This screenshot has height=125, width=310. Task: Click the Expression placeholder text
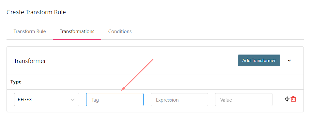[x=167, y=100]
